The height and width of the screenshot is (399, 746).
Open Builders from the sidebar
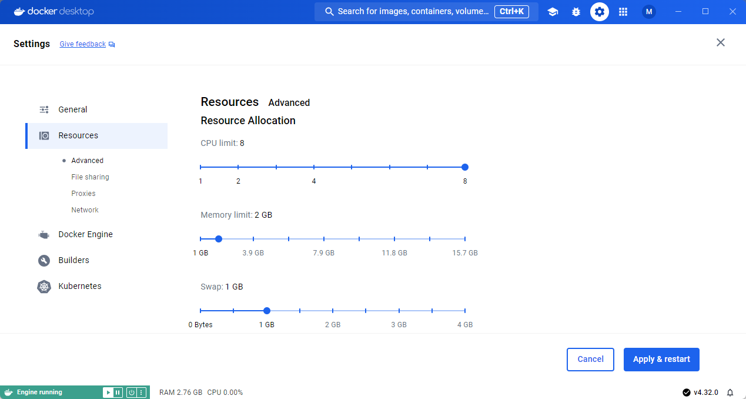click(74, 260)
